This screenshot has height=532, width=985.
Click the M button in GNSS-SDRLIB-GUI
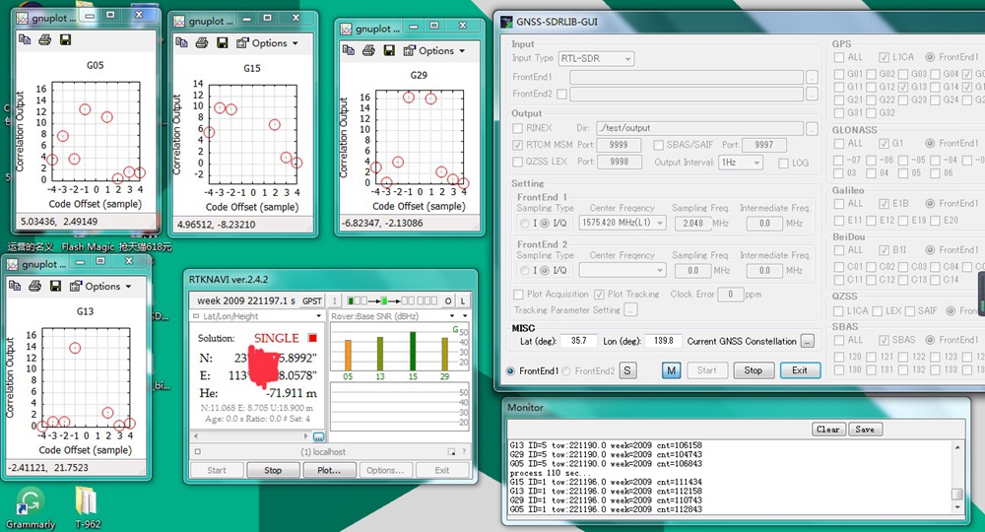(671, 370)
